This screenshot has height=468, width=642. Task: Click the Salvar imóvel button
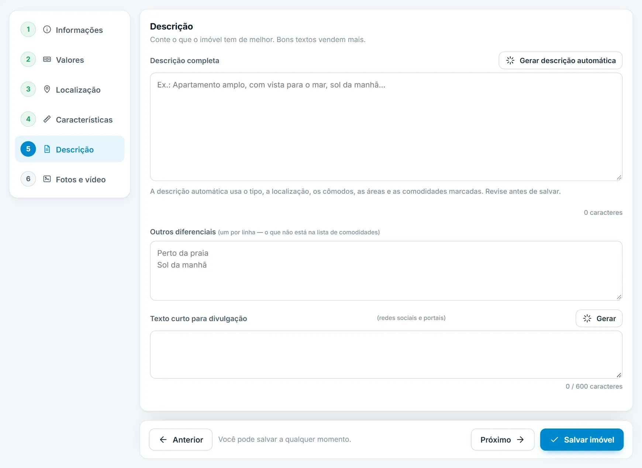tap(582, 440)
